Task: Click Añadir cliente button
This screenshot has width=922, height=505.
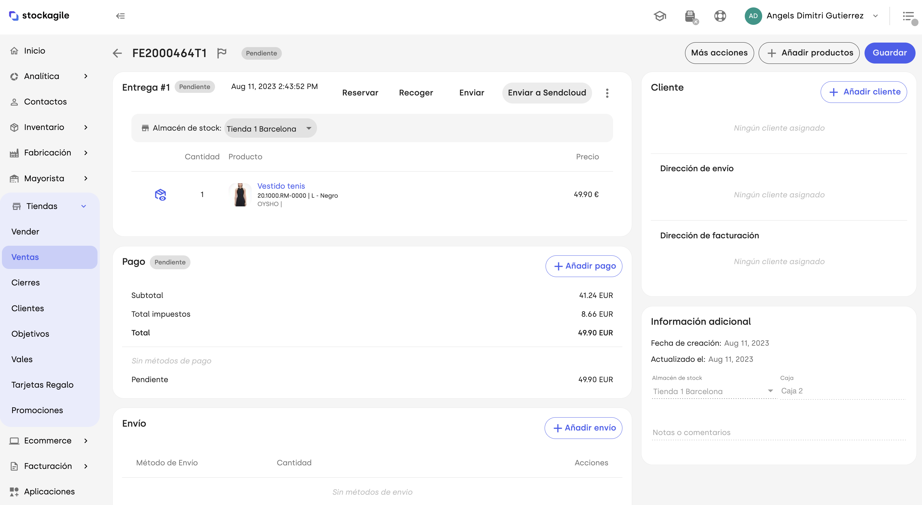Action: (x=864, y=92)
